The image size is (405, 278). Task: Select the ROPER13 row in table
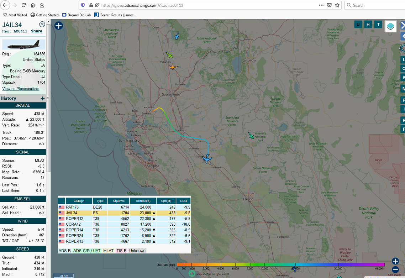pyautogui.click(x=124, y=241)
